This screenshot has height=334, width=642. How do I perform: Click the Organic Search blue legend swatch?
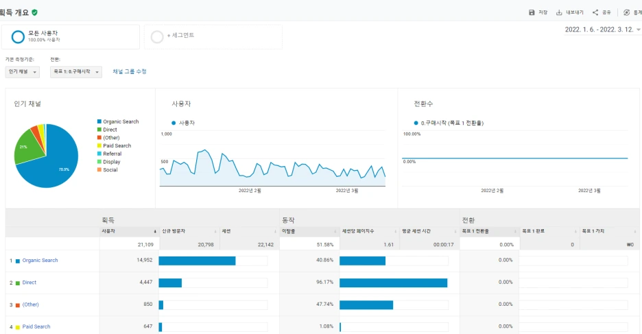(99, 121)
